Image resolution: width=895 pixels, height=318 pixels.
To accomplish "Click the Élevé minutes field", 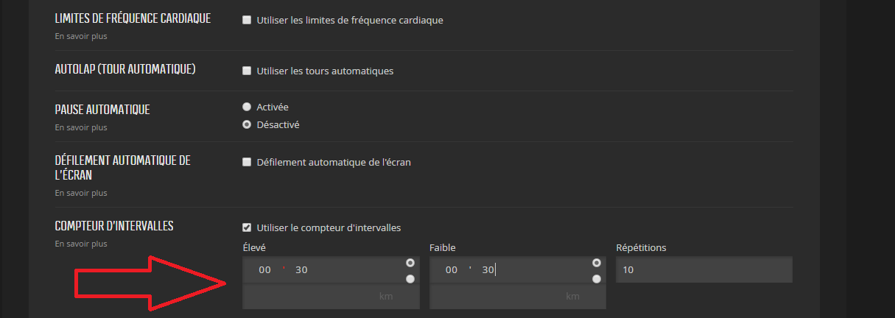I will tap(264, 270).
